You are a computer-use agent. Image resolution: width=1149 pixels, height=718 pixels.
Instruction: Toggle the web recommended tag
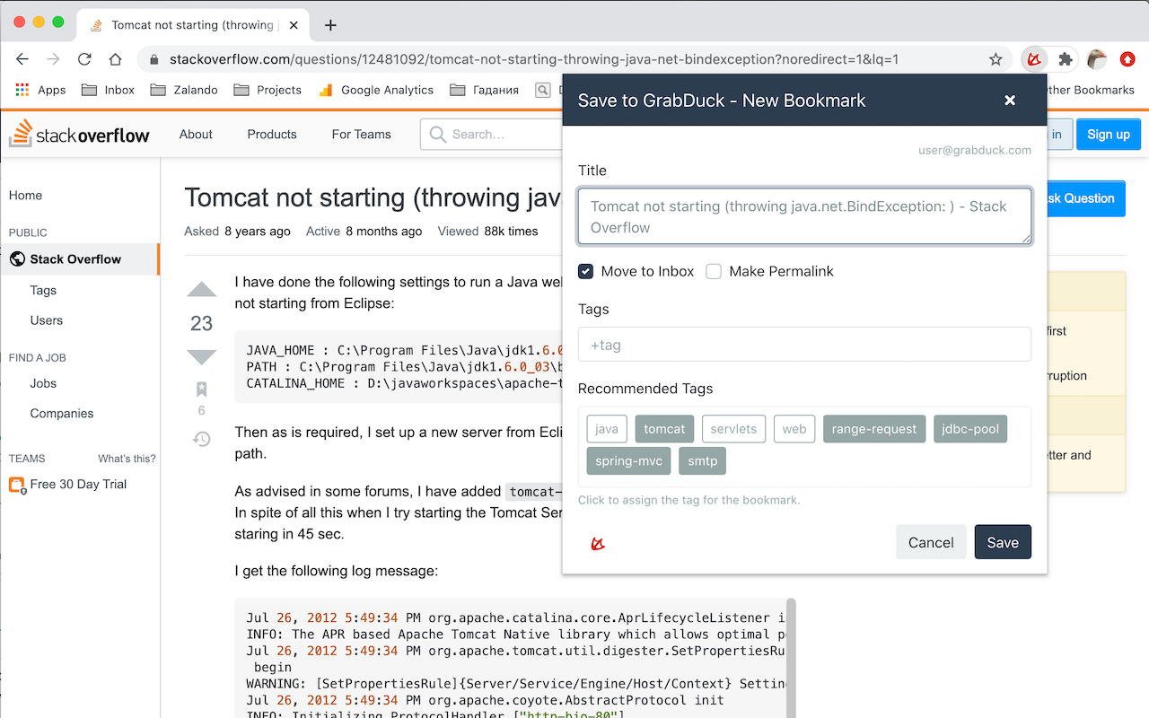794,429
